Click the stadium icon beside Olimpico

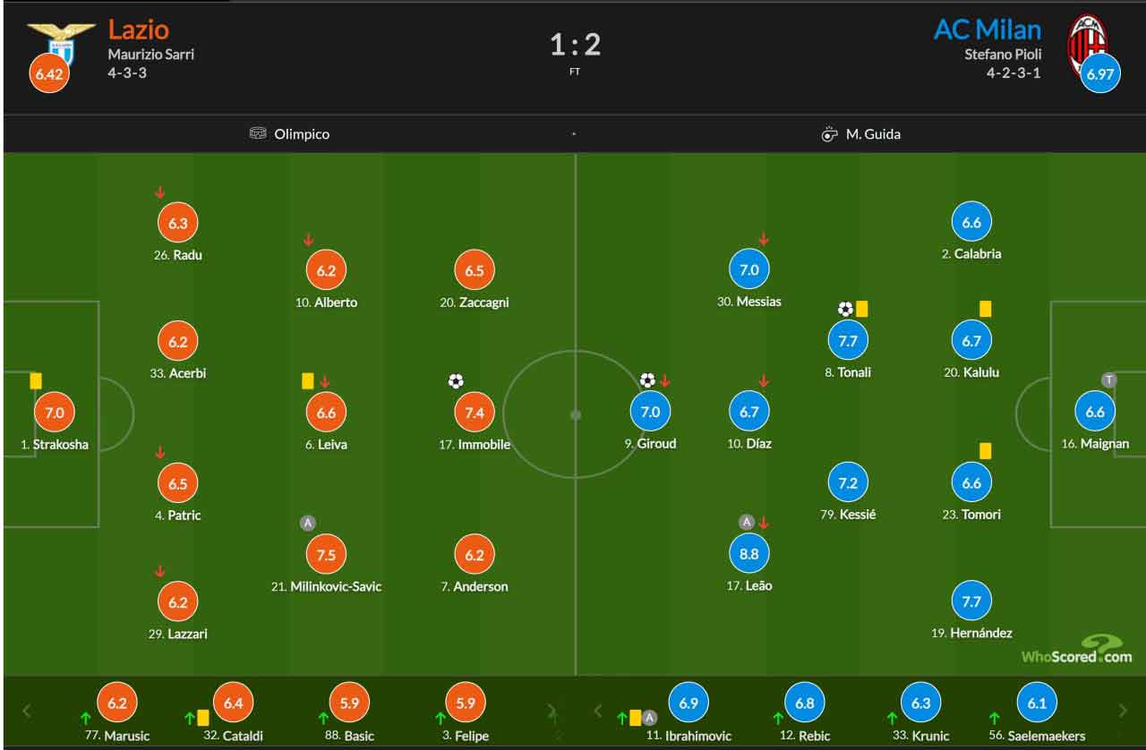pos(258,133)
